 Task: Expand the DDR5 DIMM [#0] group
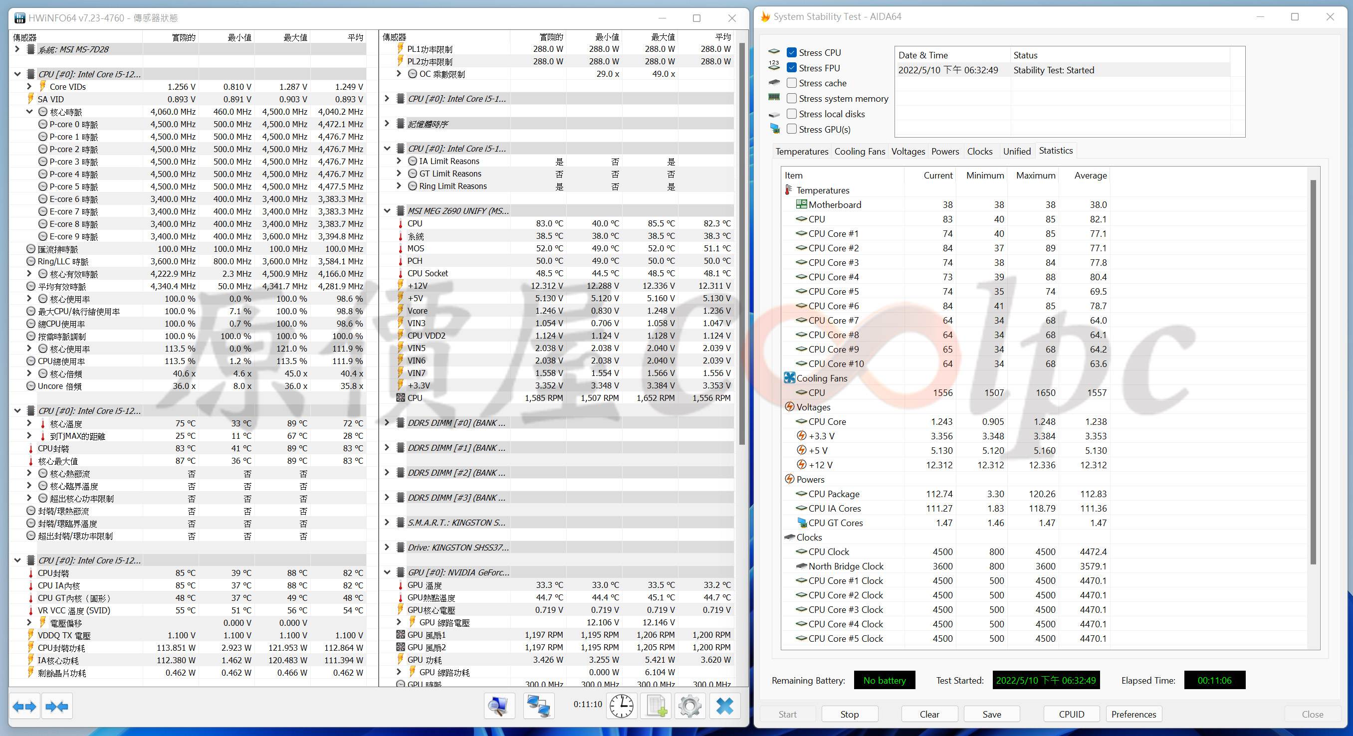(387, 422)
